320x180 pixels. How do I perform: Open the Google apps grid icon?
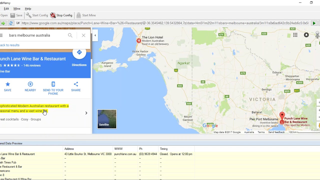point(295,35)
